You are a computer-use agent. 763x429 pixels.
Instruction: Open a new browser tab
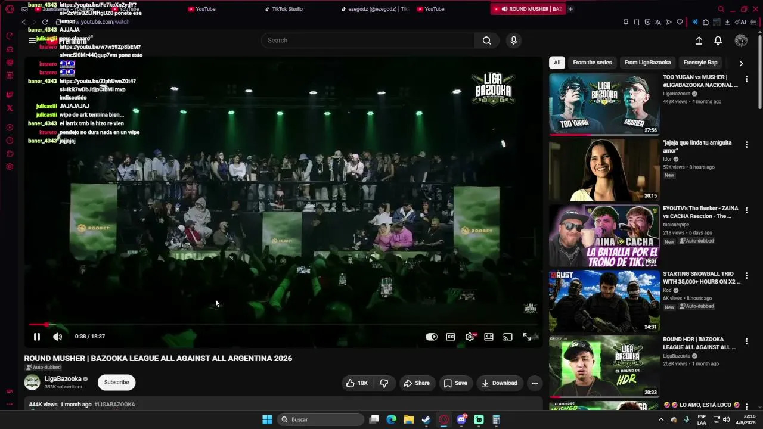tap(570, 9)
